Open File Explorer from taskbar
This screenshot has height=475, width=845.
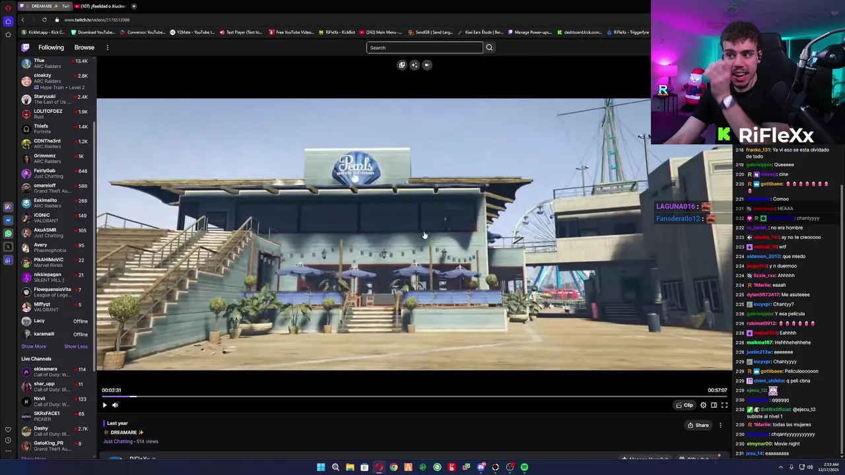click(350, 467)
